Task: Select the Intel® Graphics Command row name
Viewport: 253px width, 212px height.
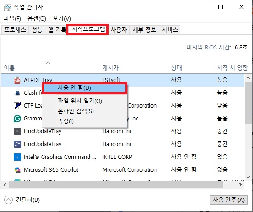Action: (60, 157)
